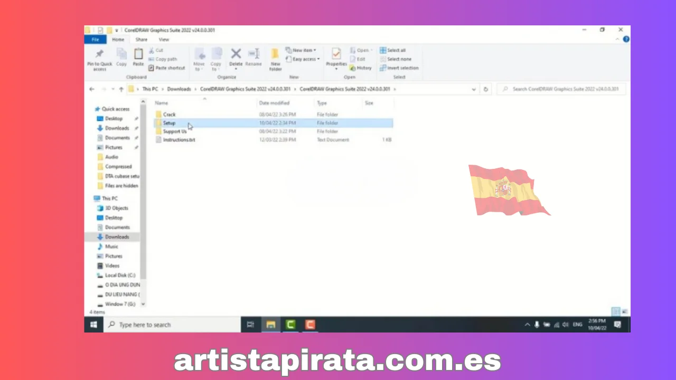
Task: Sort by Date modified column header
Action: [285, 103]
